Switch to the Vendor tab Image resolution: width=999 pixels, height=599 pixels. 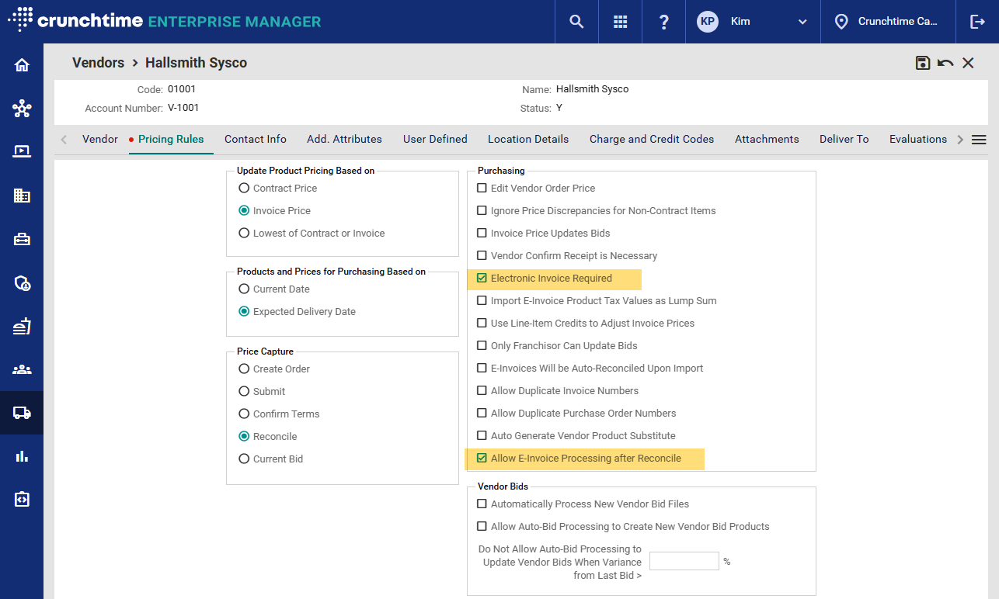pos(100,139)
